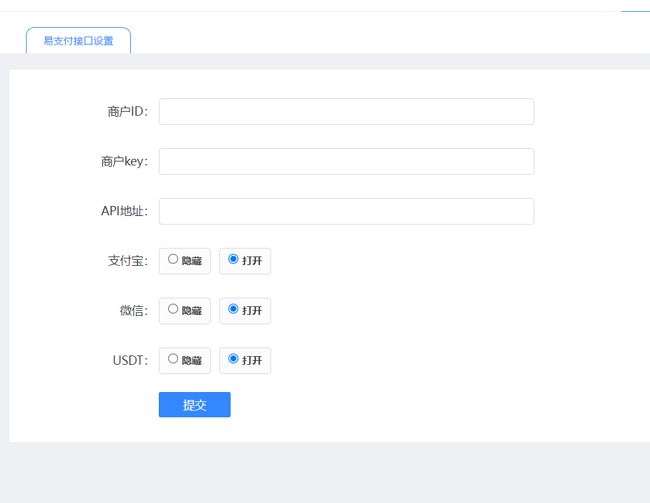Screen dimensions: 650x503
Task: Click the 商户ID input field
Action: point(346,112)
